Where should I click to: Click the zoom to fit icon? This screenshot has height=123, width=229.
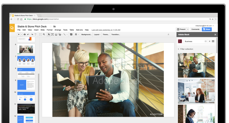(x=40, y=35)
